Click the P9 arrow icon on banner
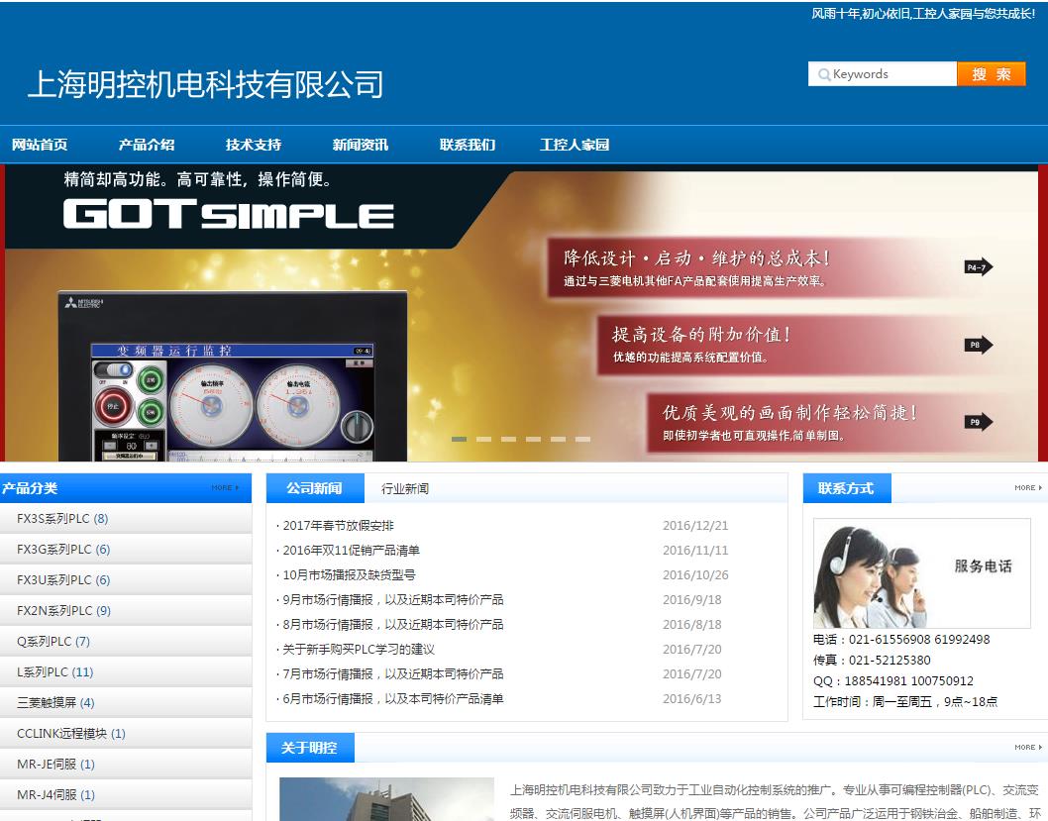The image size is (1048, 821). click(979, 422)
